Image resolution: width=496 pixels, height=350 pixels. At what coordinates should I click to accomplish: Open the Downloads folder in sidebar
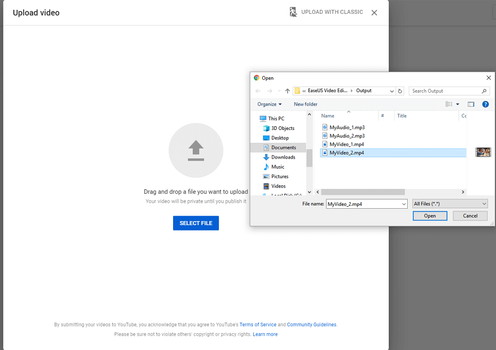point(283,157)
